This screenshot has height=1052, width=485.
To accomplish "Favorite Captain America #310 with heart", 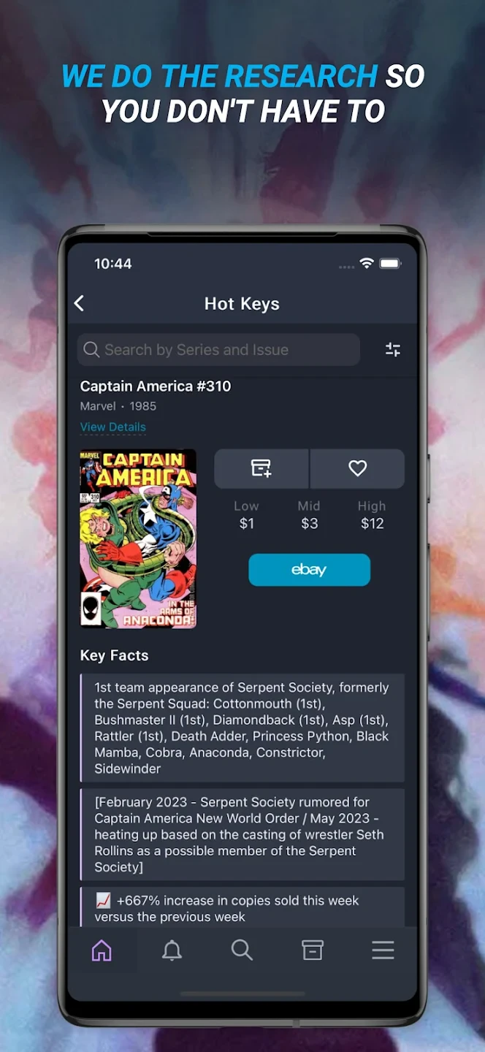I will [x=357, y=468].
